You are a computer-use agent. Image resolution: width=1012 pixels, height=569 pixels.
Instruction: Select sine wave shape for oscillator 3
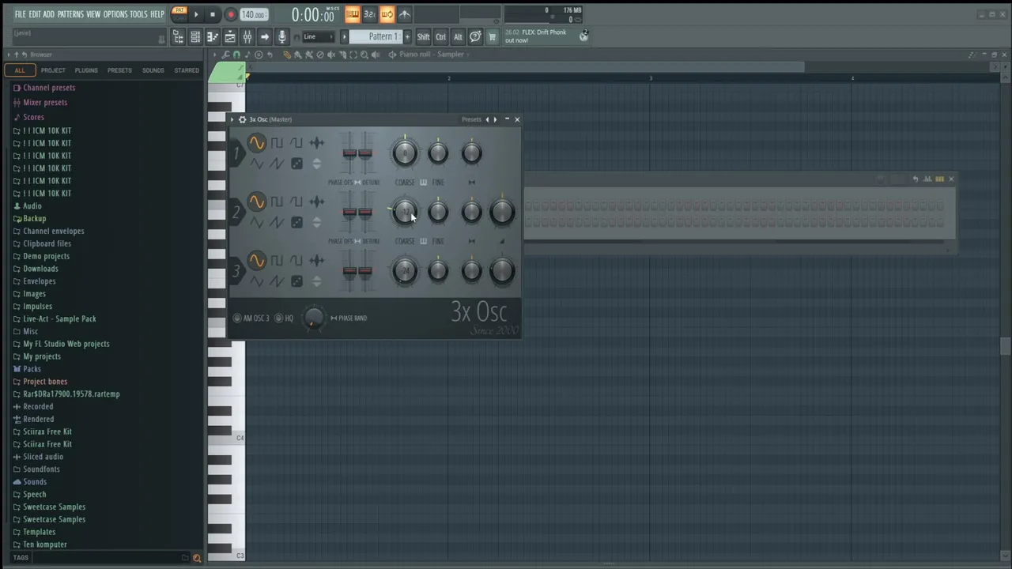click(x=256, y=261)
